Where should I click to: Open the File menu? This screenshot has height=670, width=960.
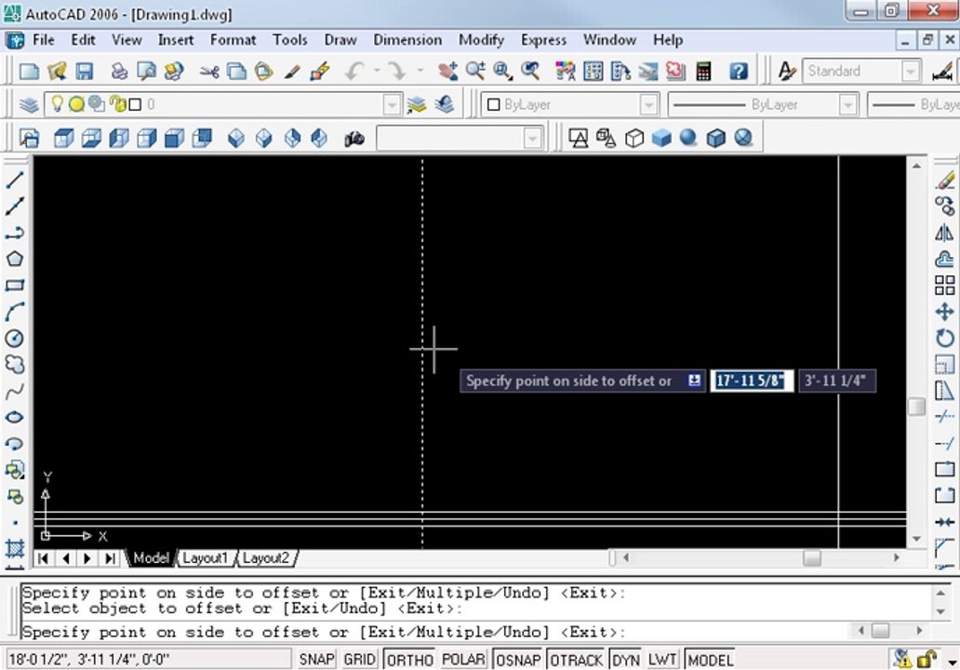coord(44,40)
